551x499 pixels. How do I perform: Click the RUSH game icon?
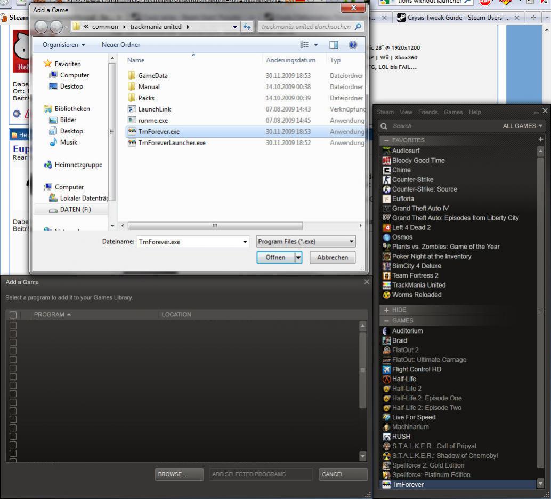pos(386,437)
